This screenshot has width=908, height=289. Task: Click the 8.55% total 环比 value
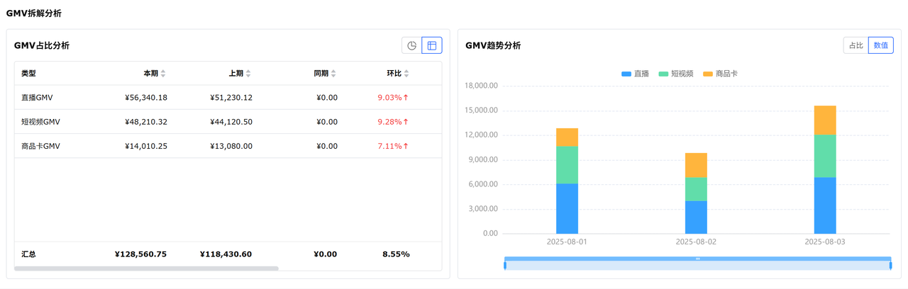tap(396, 254)
